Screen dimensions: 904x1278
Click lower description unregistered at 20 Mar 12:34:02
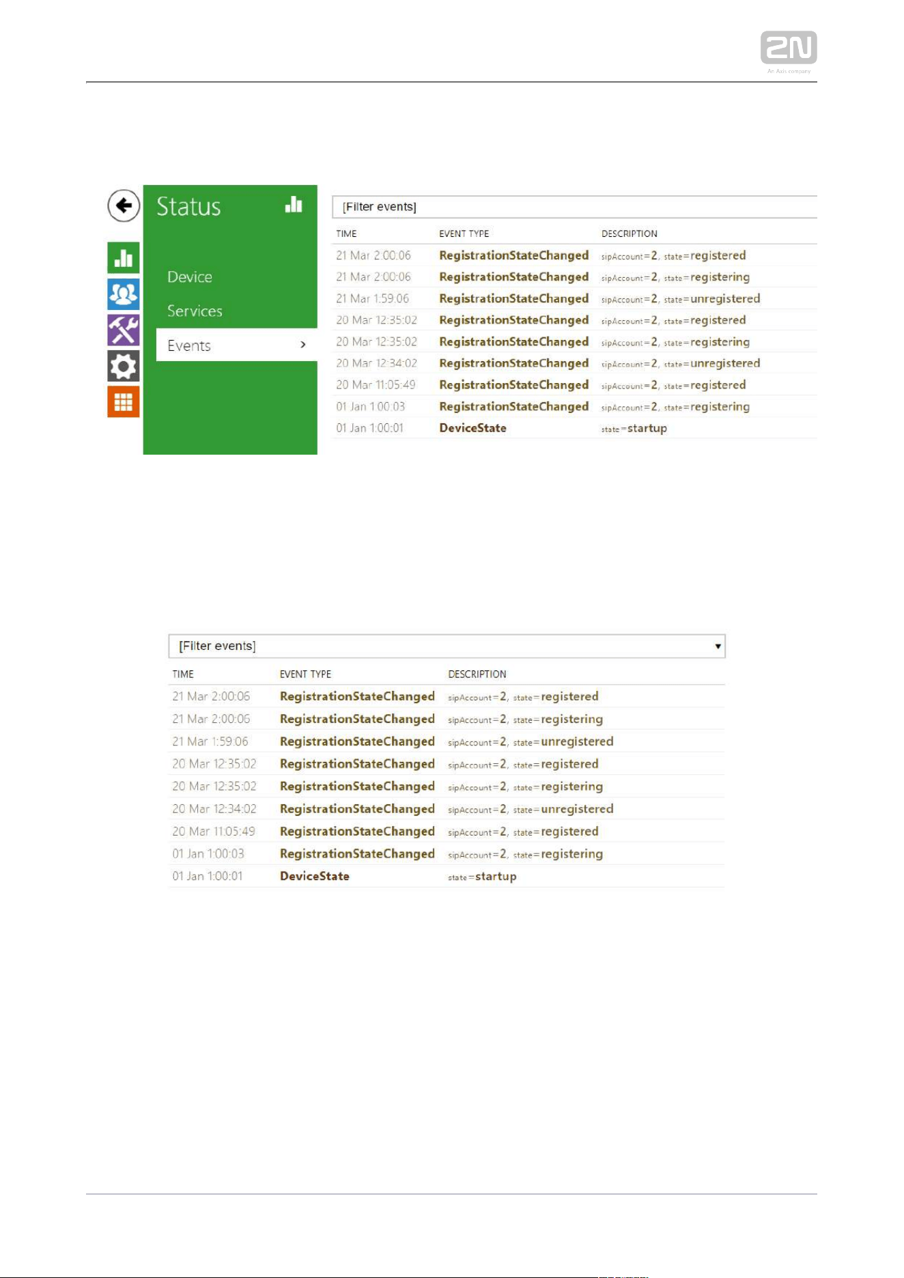pos(531,809)
